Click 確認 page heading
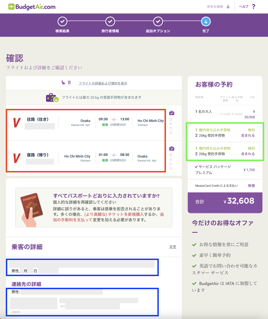 coord(15,58)
